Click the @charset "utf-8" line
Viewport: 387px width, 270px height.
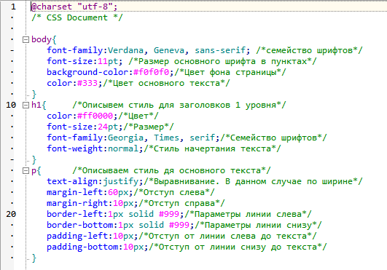tap(74, 7)
